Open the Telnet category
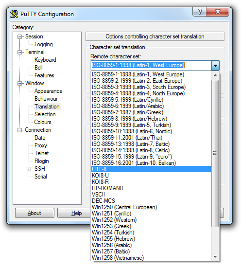Screen dimensions: 241x269 (42, 153)
